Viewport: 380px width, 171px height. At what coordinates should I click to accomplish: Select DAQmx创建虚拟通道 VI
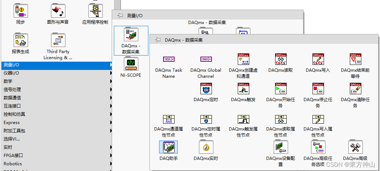[x=244, y=59]
